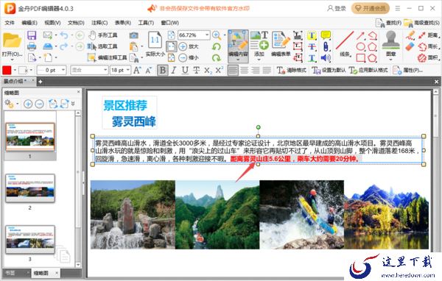Select the strikethrough text annotation tool
Screen dimensions: 442x281
tap(312, 47)
